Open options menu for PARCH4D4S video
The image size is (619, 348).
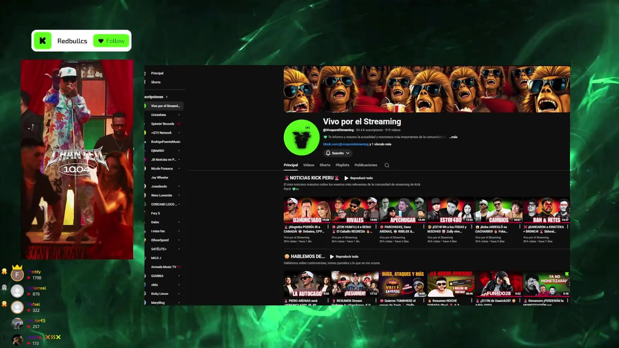click(424, 227)
